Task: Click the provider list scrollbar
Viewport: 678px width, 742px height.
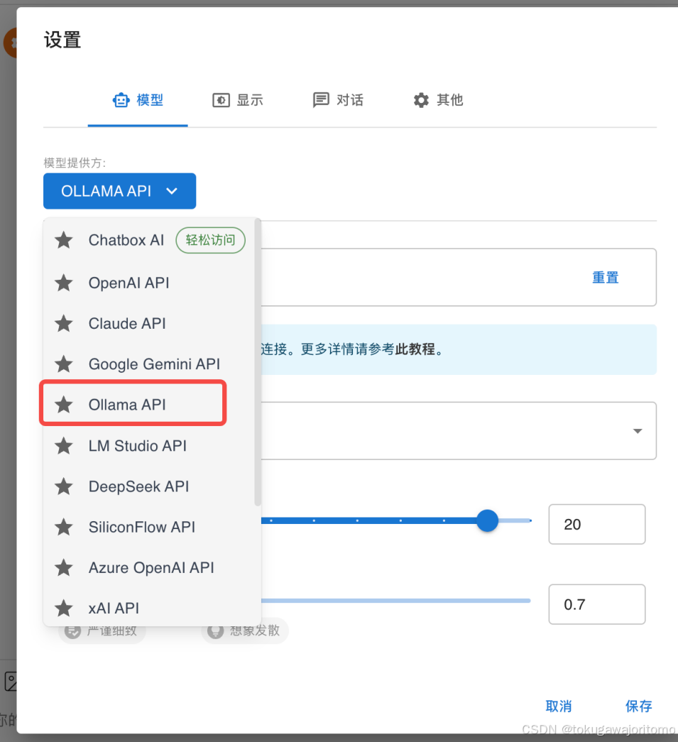Action: (x=258, y=363)
